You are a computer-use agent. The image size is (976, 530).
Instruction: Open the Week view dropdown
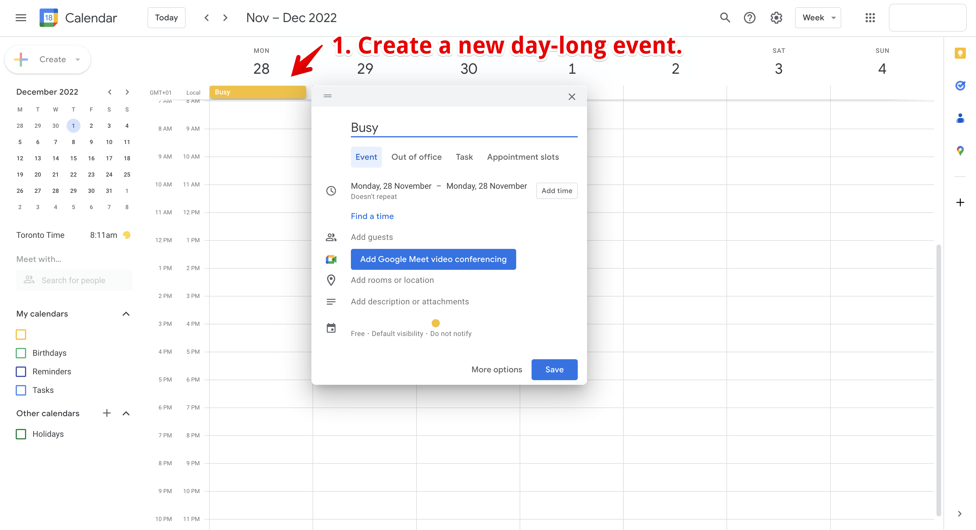click(818, 17)
